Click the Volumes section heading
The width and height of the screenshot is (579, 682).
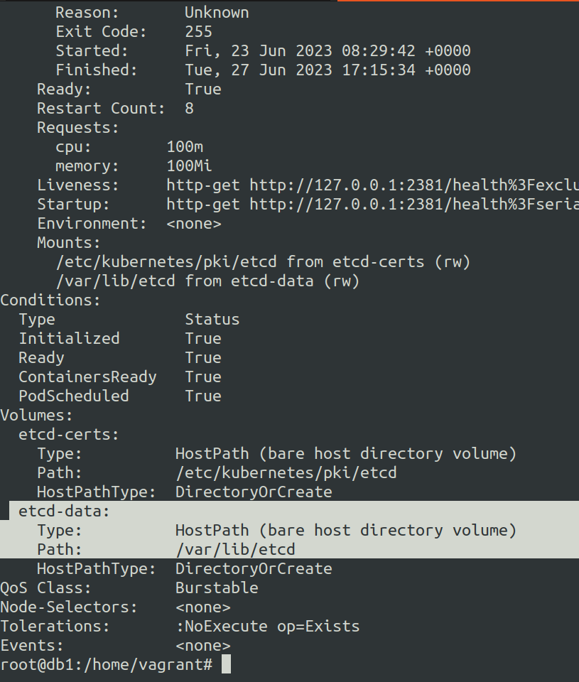coord(36,416)
